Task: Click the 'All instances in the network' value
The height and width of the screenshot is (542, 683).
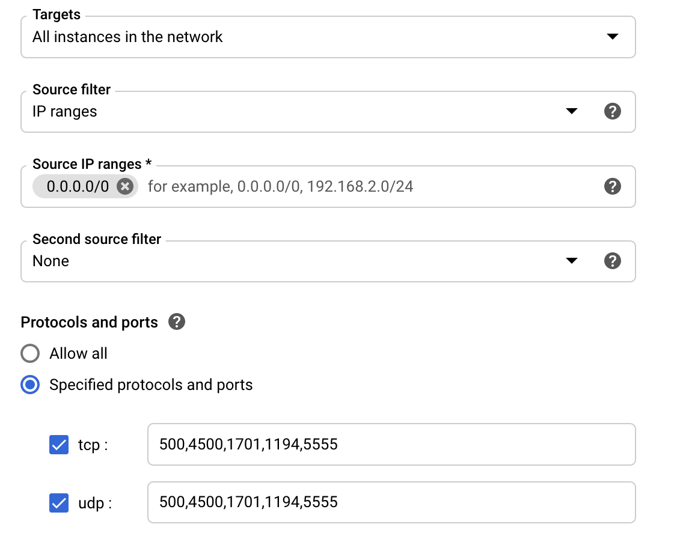Action: 127,37
